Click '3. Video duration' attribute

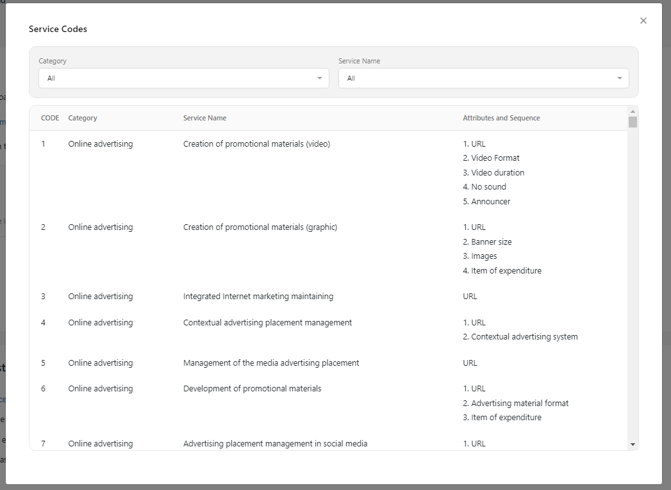tap(493, 173)
